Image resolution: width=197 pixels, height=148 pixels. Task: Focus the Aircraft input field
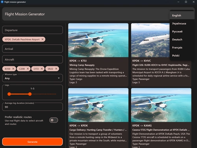32,59
